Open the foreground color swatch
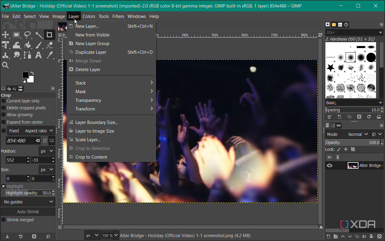 pyautogui.click(x=26, y=75)
